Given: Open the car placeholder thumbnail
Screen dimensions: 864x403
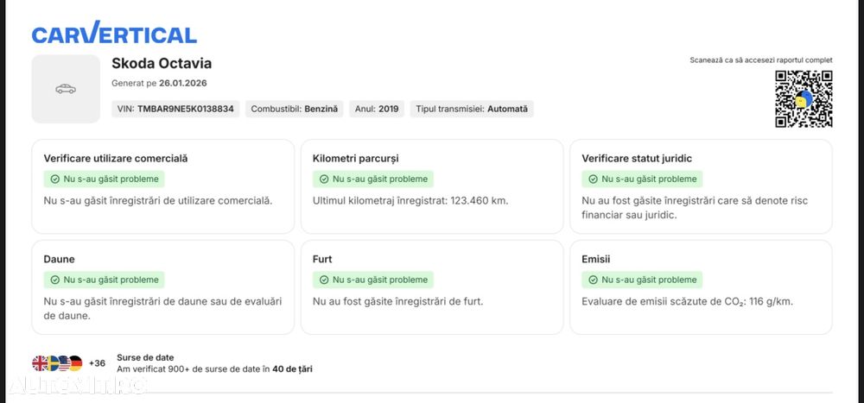Looking at the screenshot, I should 66,89.
